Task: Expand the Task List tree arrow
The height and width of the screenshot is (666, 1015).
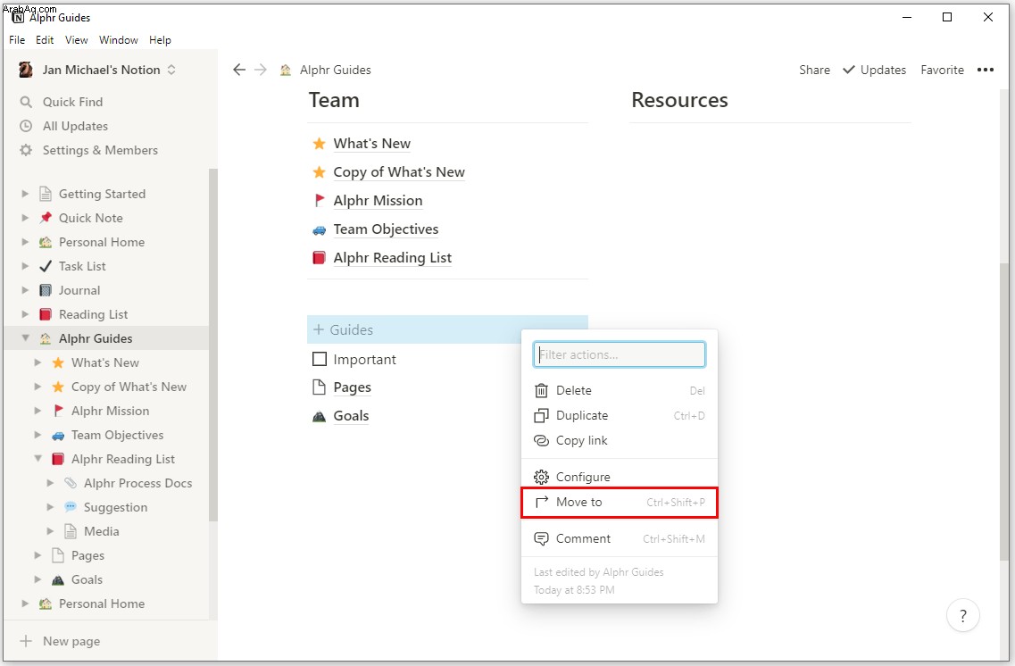Action: point(25,266)
